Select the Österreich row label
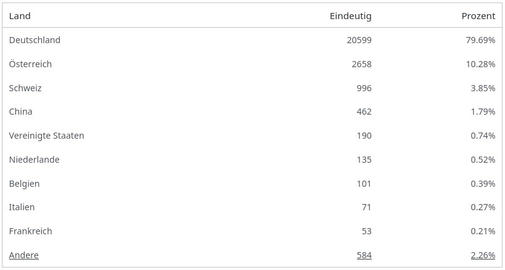Image resolution: width=505 pixels, height=270 pixels. click(30, 64)
